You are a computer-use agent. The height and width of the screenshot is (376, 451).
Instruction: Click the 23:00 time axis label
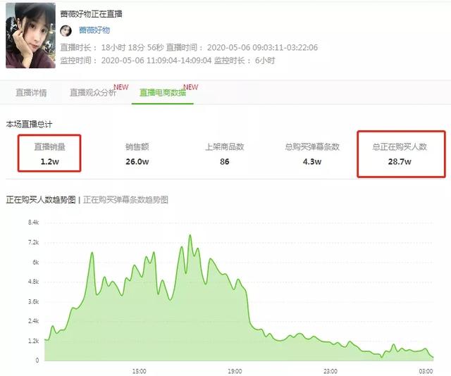pyautogui.click(x=330, y=371)
